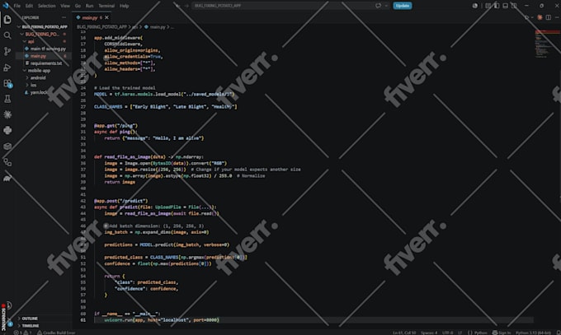The image size is (561, 335).
Task: Click the go back navigation arrow
Action: 177,6
